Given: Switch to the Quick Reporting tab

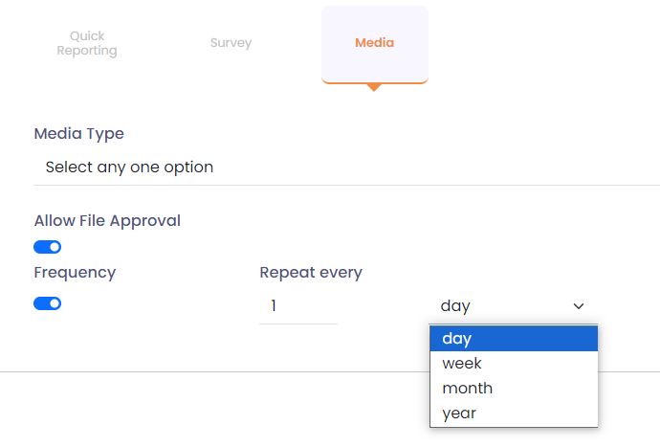Looking at the screenshot, I should (87, 44).
